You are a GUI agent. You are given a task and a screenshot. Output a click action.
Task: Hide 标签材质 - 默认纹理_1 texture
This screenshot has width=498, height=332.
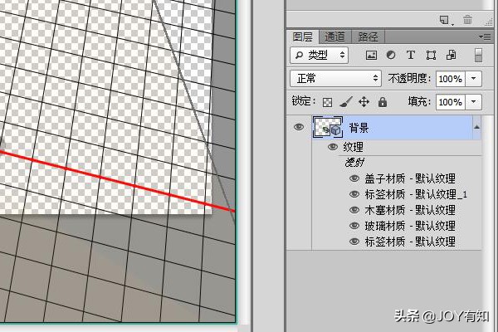[x=354, y=194]
